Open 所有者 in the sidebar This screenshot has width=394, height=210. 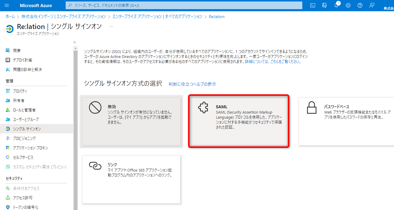19,101
